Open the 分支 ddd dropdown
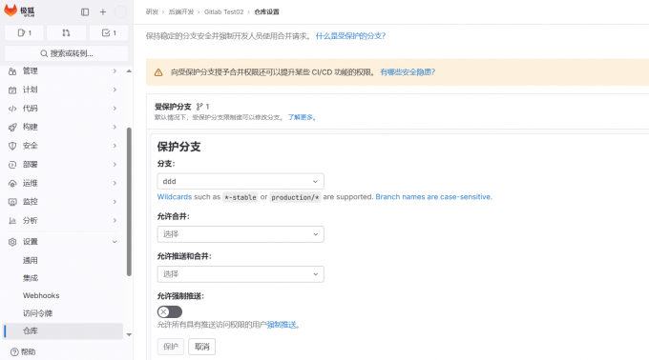This screenshot has height=360, width=649. pos(241,181)
